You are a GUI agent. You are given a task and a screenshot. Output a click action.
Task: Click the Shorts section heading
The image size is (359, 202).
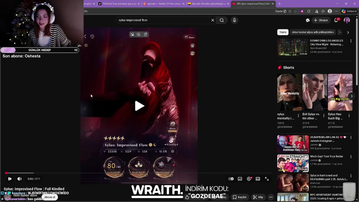coord(289,68)
